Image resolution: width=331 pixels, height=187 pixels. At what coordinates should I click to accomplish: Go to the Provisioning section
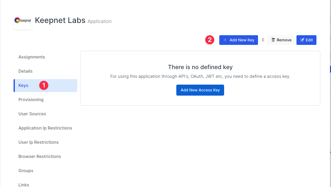click(x=31, y=100)
